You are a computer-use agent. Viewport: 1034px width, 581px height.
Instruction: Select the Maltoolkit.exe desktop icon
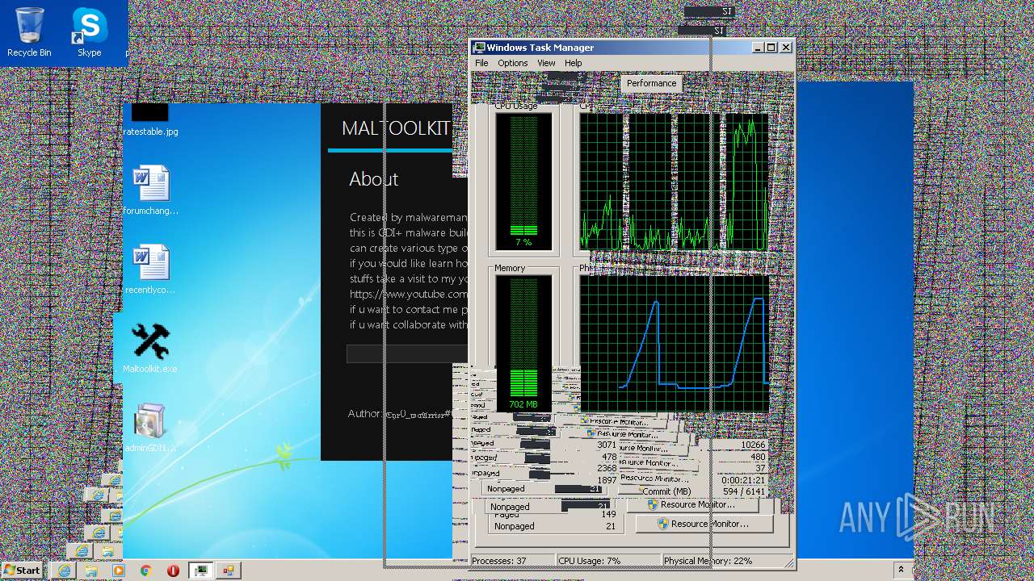pyautogui.click(x=150, y=349)
